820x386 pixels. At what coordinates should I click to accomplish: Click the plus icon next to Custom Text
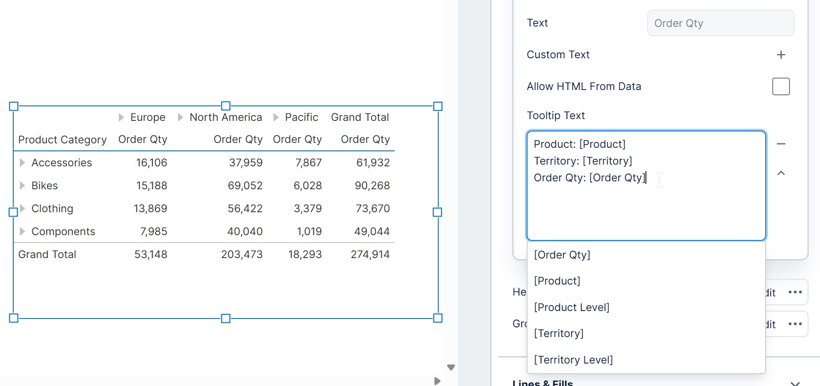coord(781,55)
